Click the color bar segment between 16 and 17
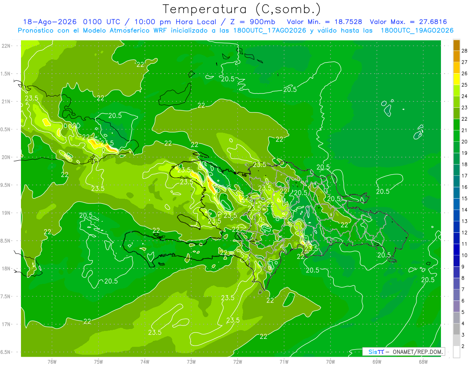Viewport: 475px width, 367px height. 456,182
